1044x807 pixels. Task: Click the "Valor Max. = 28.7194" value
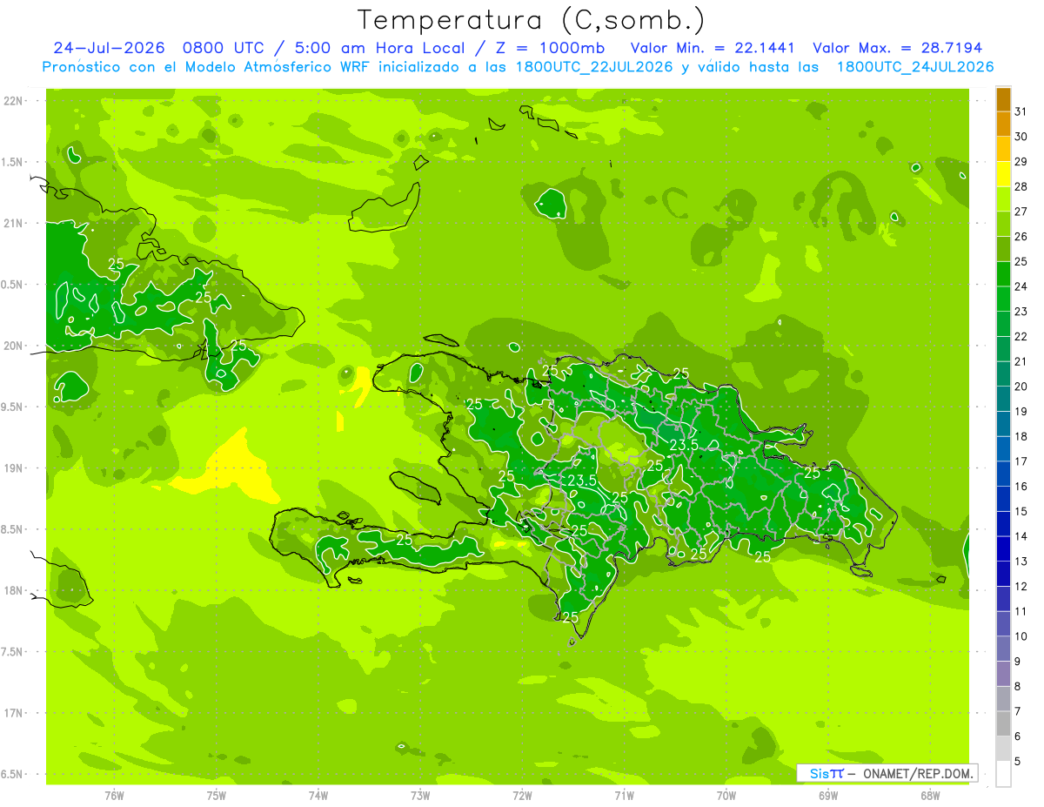pos(897,48)
